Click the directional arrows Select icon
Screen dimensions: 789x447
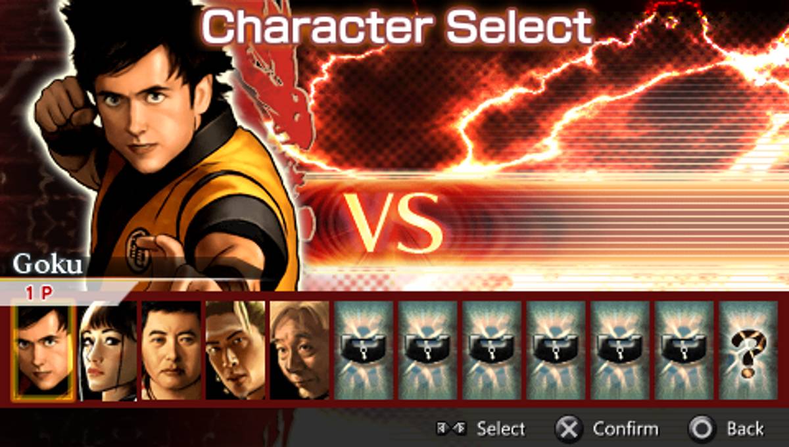tap(452, 429)
